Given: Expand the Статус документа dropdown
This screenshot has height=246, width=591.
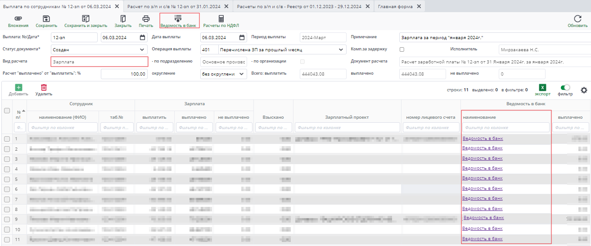Looking at the screenshot, I should click(142, 49).
